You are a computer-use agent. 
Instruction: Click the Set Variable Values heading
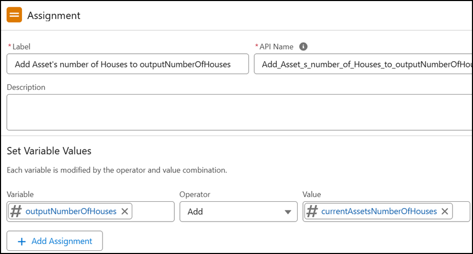tap(49, 151)
